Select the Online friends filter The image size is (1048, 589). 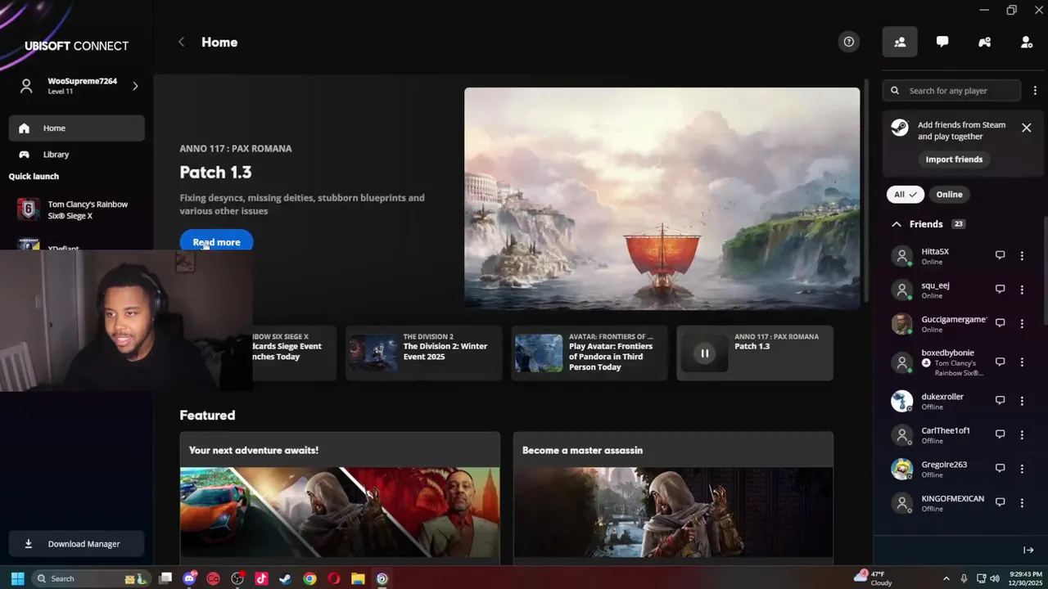950,195
